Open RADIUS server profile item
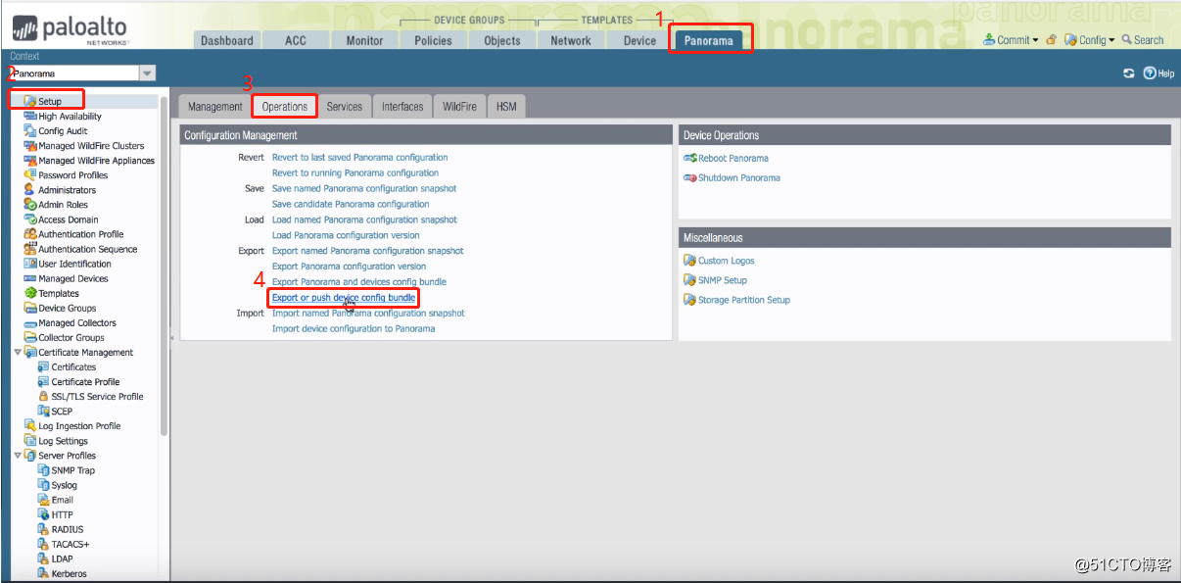The image size is (1181, 583). tap(68, 529)
